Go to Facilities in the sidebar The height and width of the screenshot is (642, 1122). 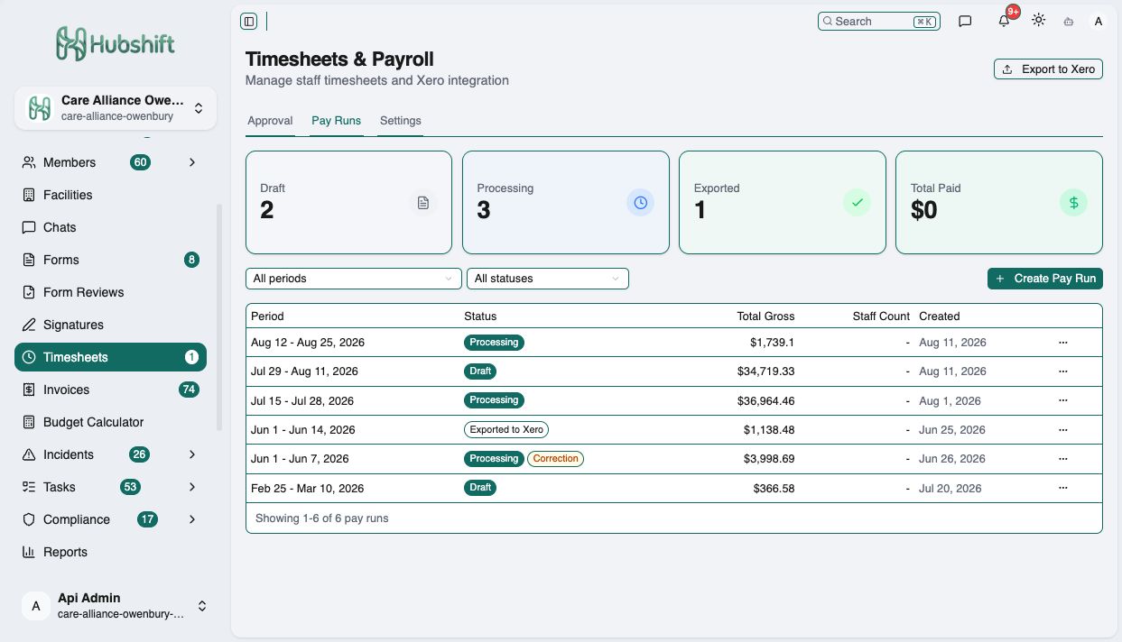click(x=110, y=195)
